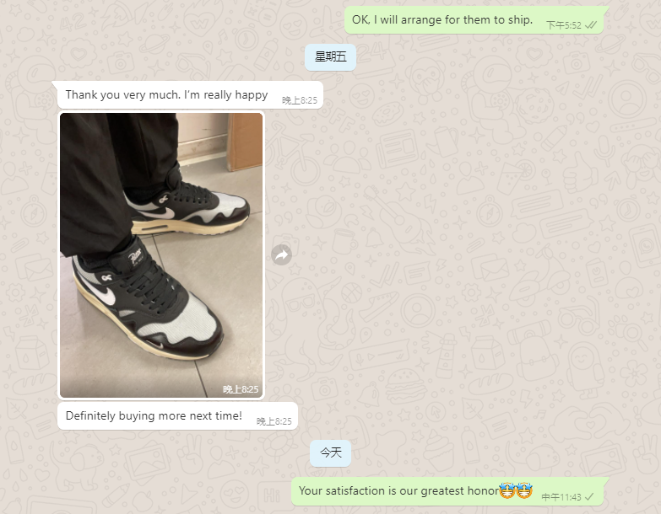Click the 中午11:43 timestamp
The image size is (661, 514).
coord(561,497)
